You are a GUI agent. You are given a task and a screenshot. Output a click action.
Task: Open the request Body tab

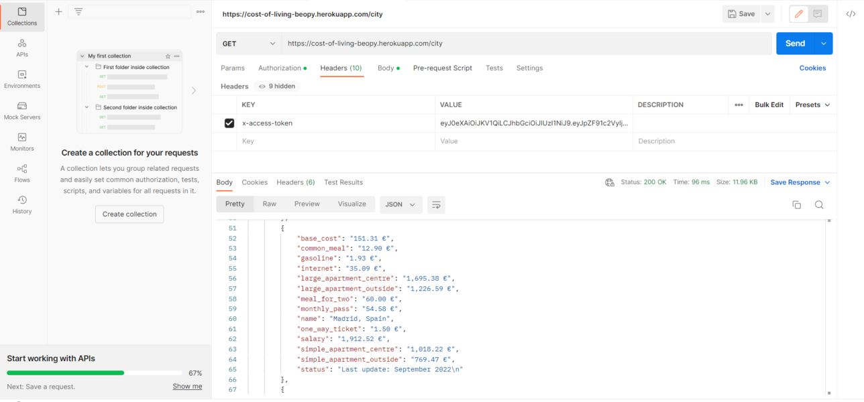pos(388,68)
